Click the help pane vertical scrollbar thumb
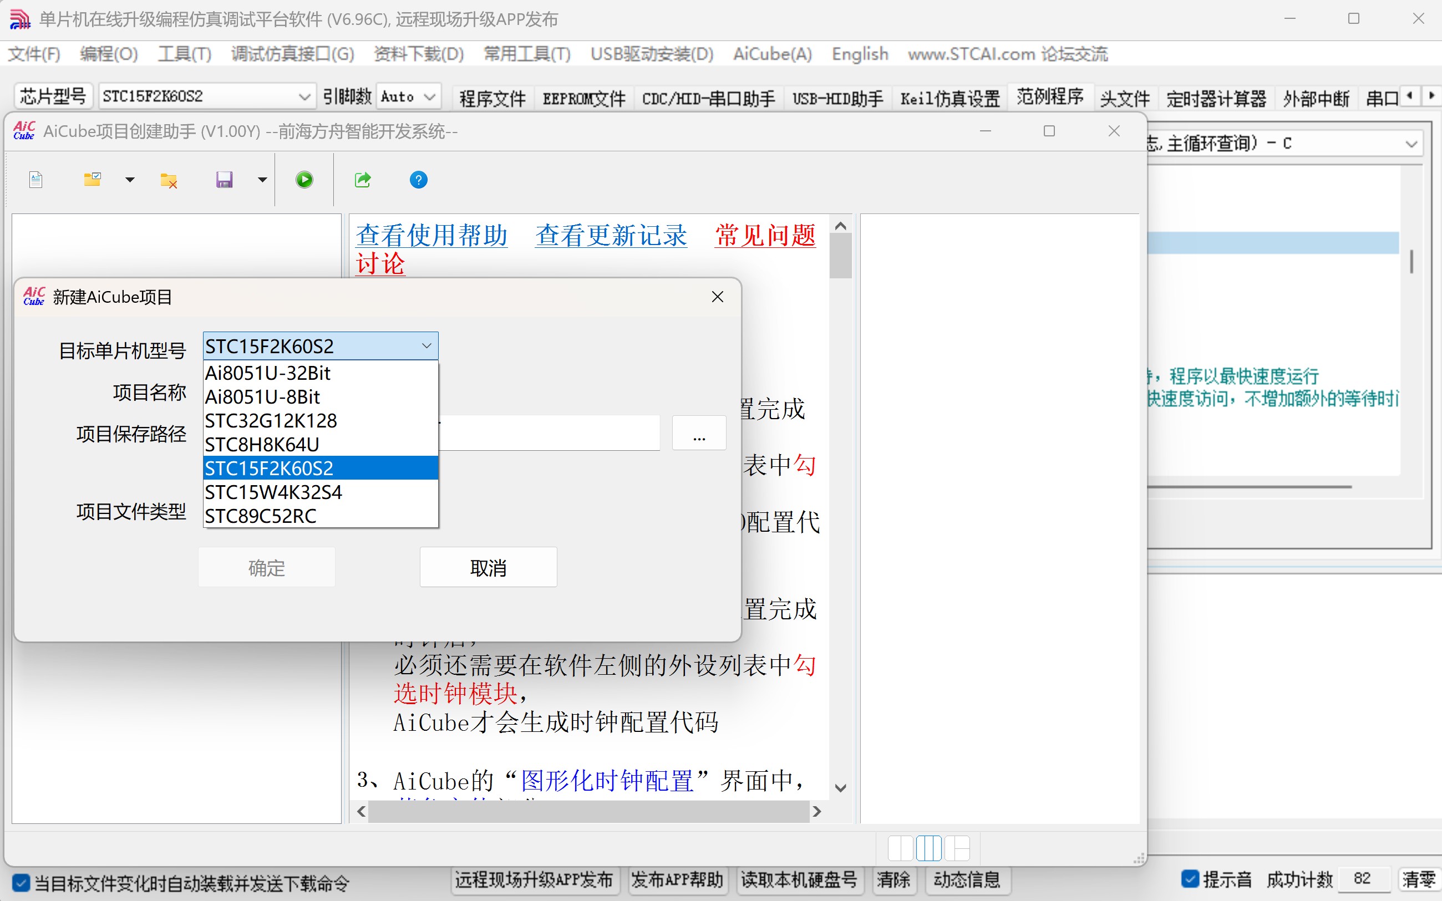The height and width of the screenshot is (901, 1442). [840, 255]
